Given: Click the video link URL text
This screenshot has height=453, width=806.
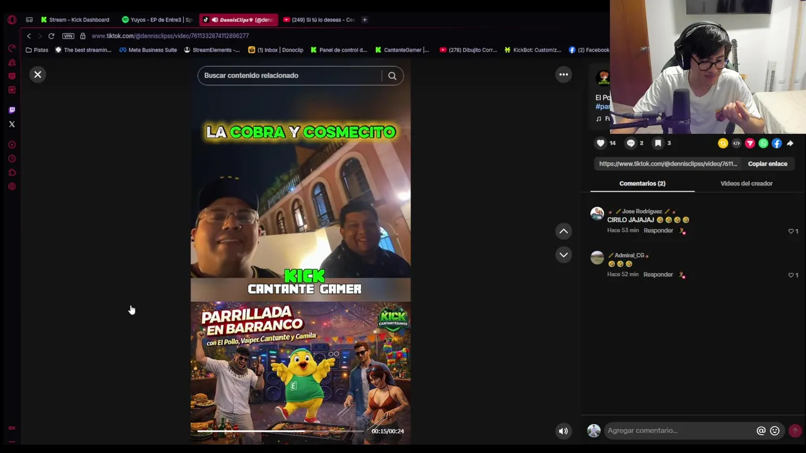Looking at the screenshot, I should (667, 164).
